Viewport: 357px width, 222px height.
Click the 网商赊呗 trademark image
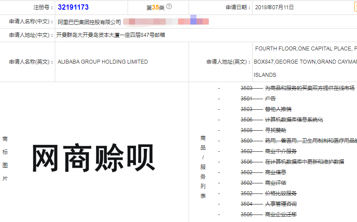pyautogui.click(x=93, y=158)
